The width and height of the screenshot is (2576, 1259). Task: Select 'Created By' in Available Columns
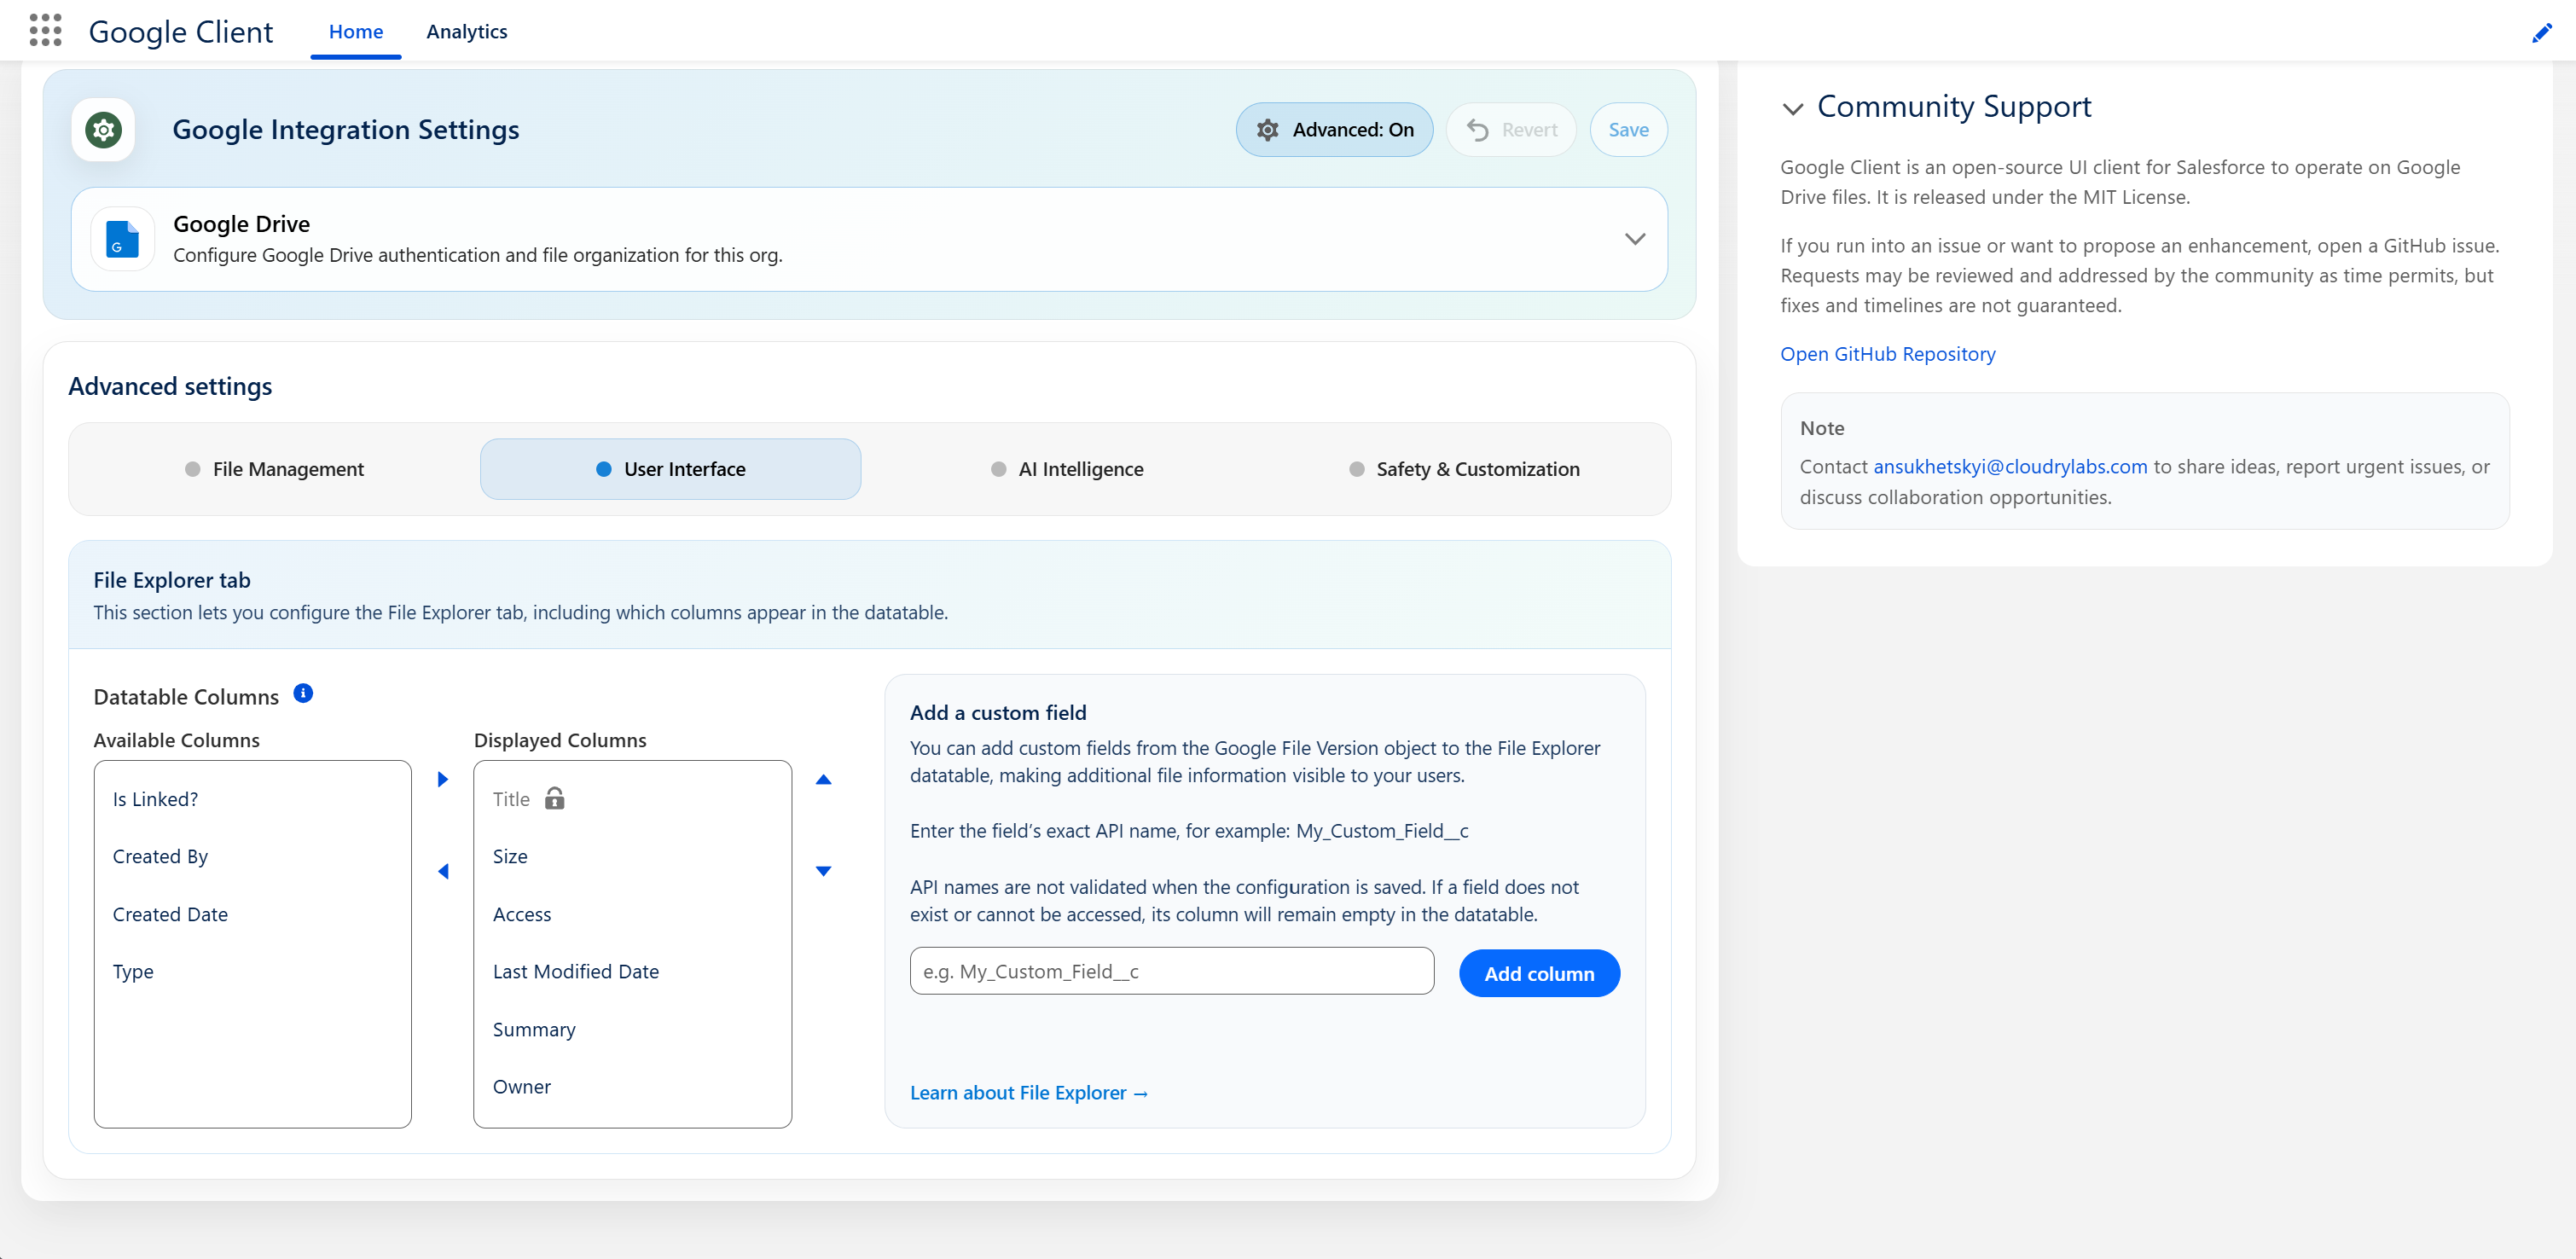click(x=252, y=857)
